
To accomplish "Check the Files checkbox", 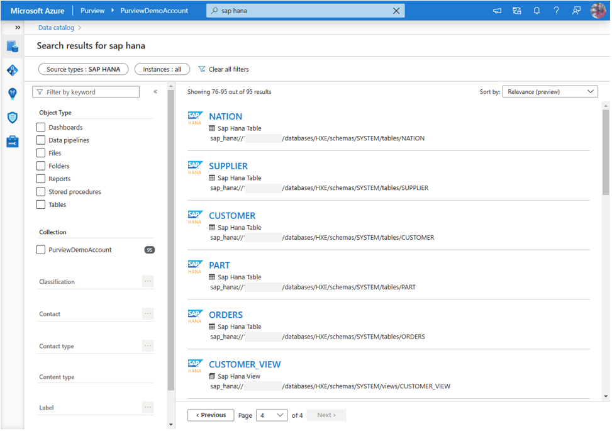I will tap(41, 153).
